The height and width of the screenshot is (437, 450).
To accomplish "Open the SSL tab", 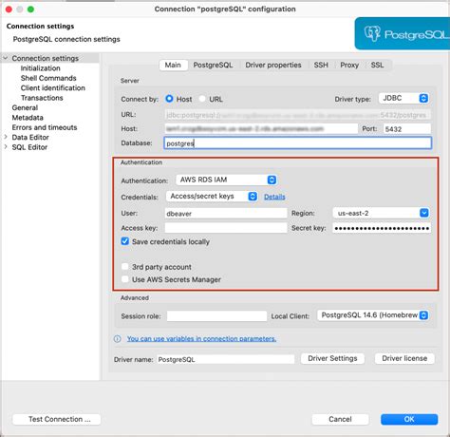I will pos(377,65).
